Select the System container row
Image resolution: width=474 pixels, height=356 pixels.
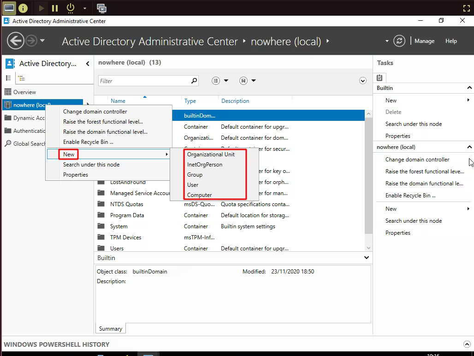[230, 226]
